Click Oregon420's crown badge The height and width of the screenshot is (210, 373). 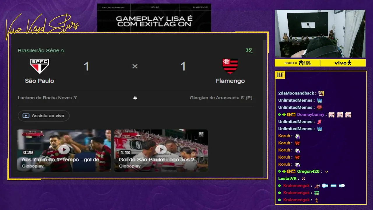(293, 171)
